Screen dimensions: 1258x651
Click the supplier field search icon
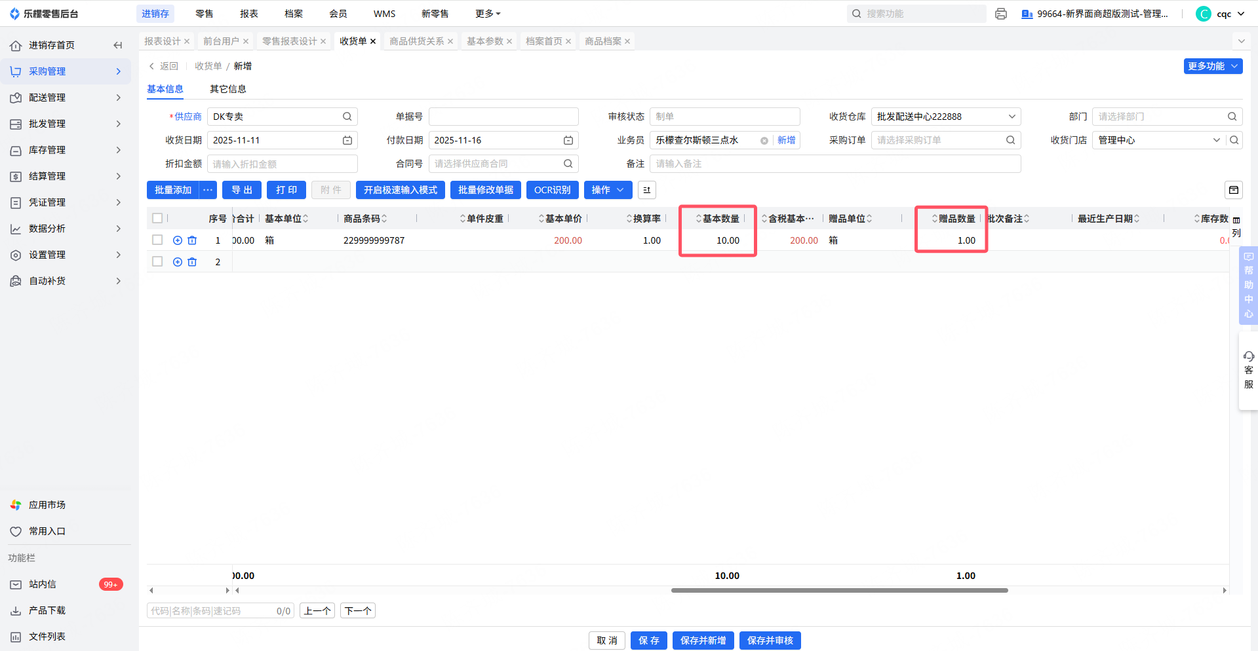347,117
